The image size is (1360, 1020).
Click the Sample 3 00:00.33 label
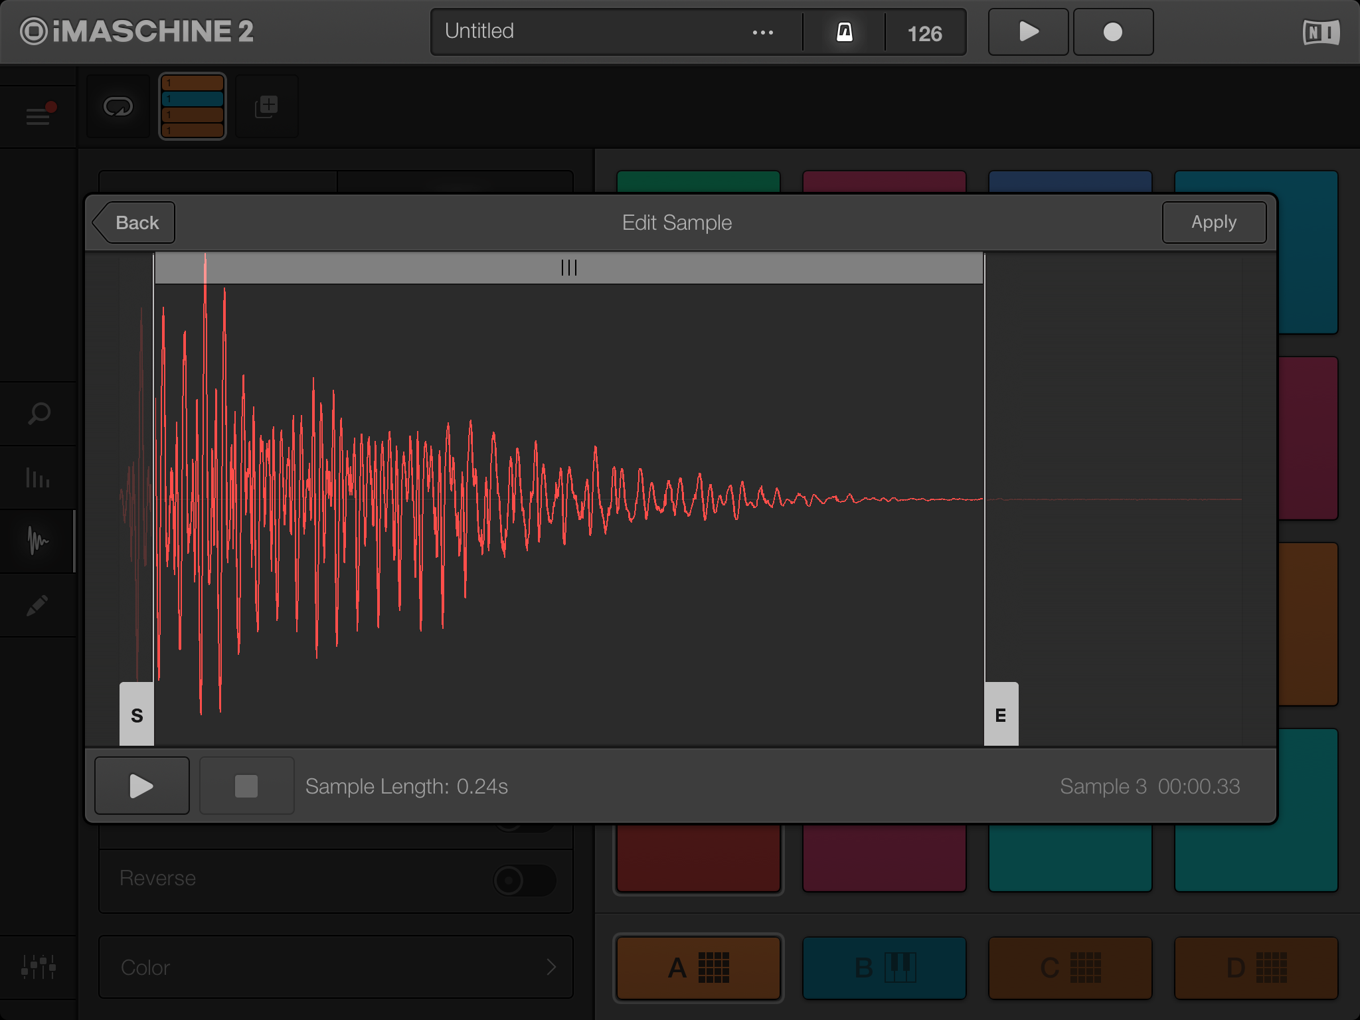click(1149, 786)
